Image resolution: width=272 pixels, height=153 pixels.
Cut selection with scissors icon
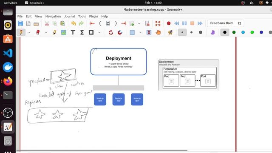(x=47, y=23)
